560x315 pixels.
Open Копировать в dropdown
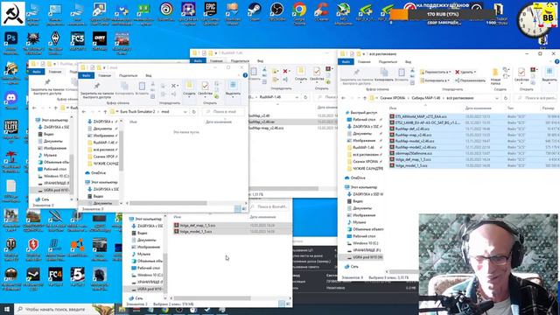[435, 80]
